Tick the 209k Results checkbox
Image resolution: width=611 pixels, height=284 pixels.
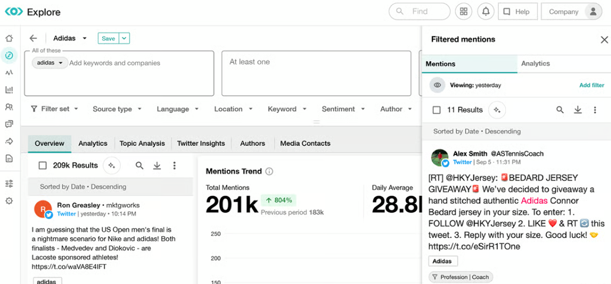click(43, 165)
